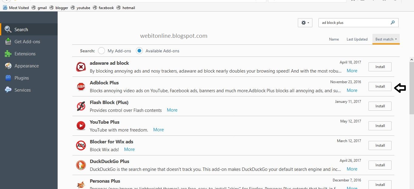Open More link for Flash Block (Plus)
Screen dimensions: 414x189
coord(172,110)
